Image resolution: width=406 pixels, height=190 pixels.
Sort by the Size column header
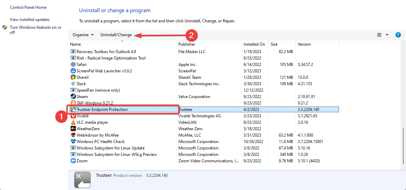click(x=274, y=44)
